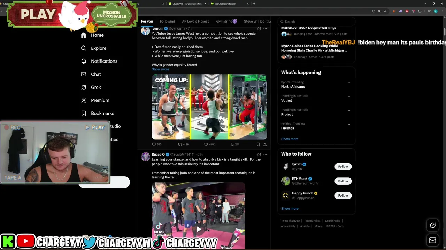Open Terms of Service footer link
Image resolution: width=446 pixels, height=250 pixels.
pos(290,221)
